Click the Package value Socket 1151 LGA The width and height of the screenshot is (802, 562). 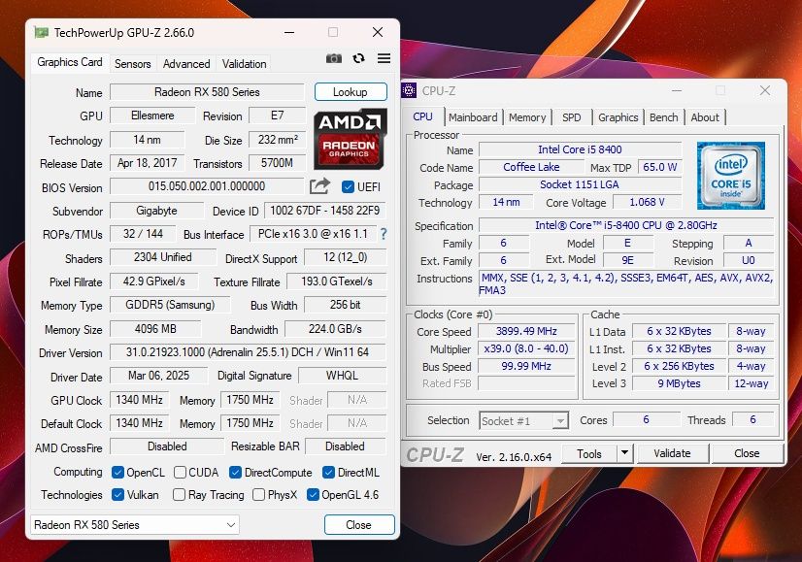[x=580, y=184]
